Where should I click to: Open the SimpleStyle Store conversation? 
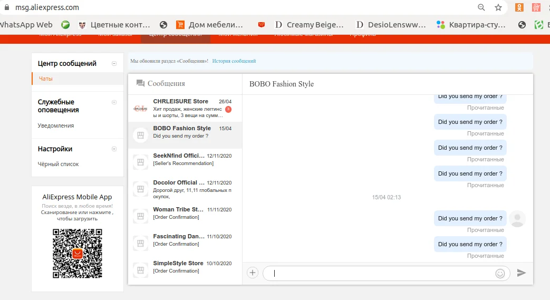[185, 270]
